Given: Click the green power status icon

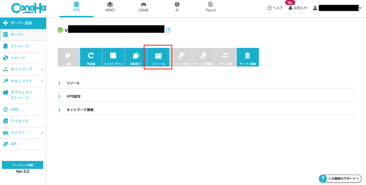Looking at the screenshot, I should (60, 30).
